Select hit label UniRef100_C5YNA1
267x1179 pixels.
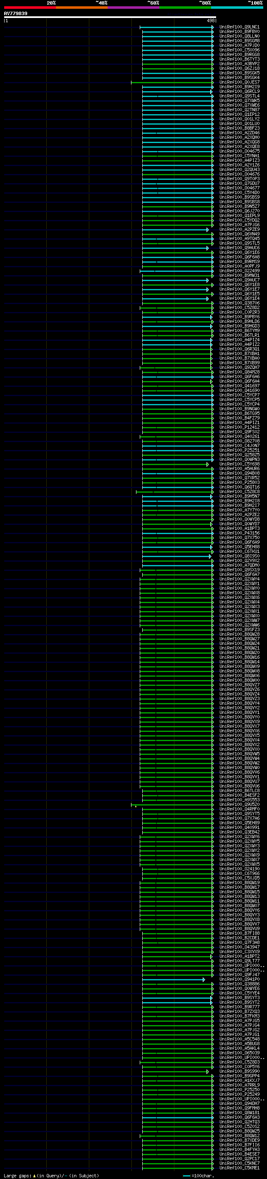[x=239, y=156]
